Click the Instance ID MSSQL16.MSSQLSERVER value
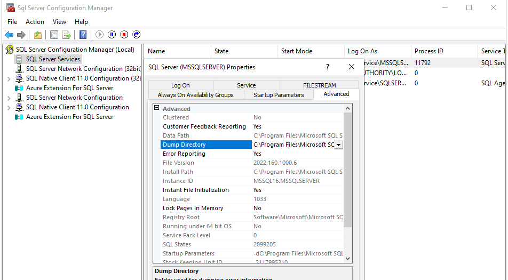Viewport: 508px width, 280px height. pyautogui.click(x=287, y=181)
